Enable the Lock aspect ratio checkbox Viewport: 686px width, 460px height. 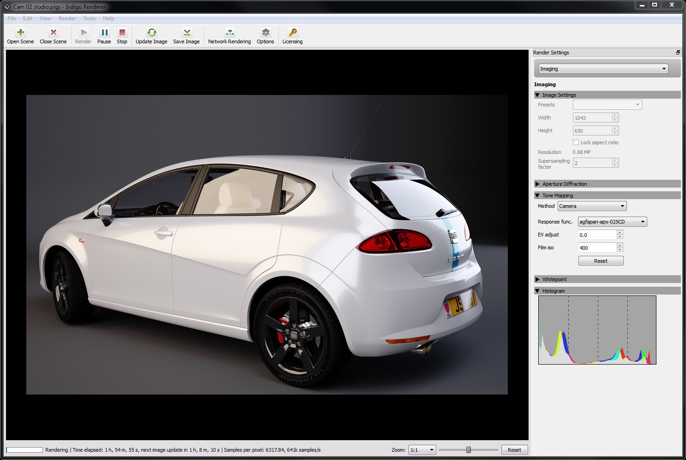[576, 142]
